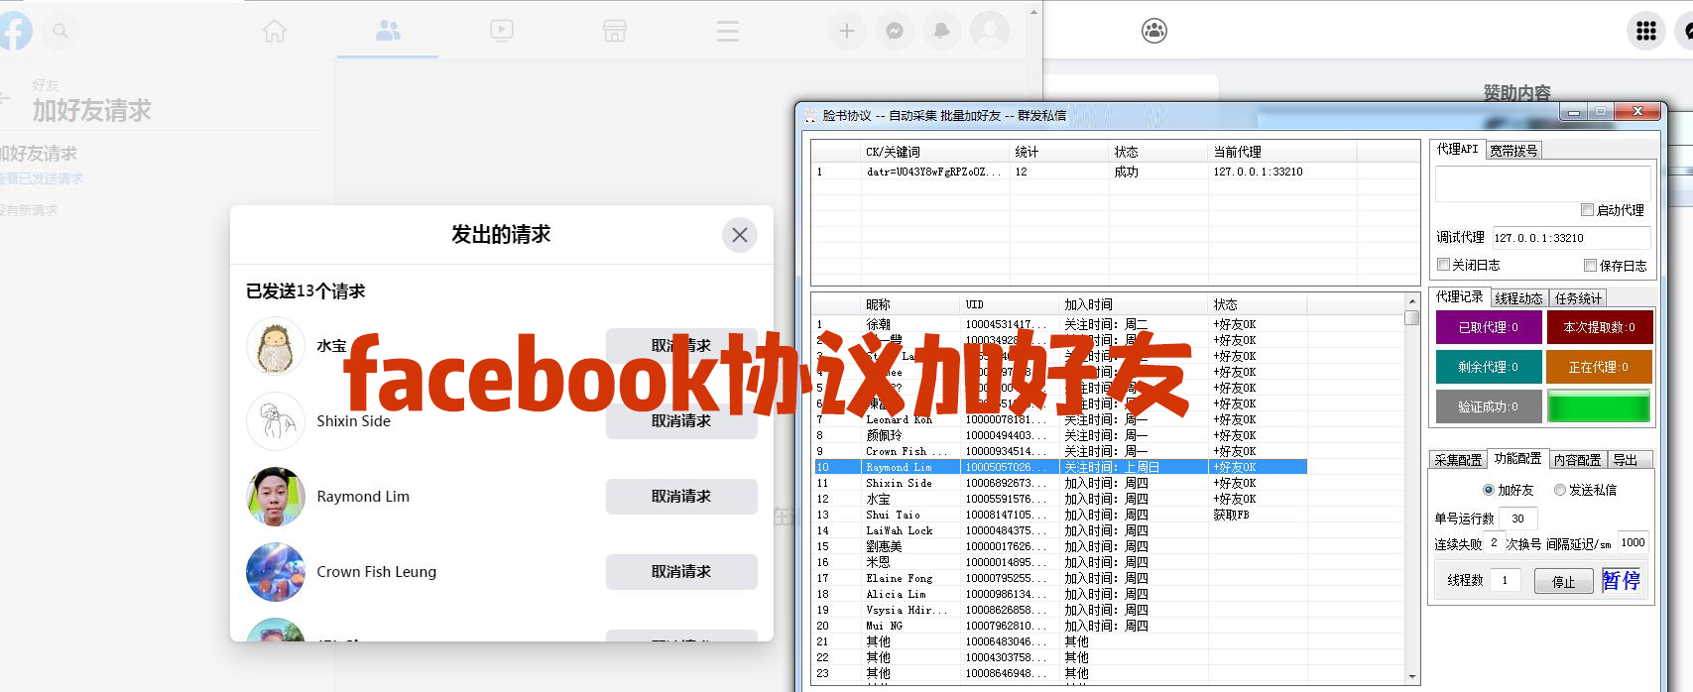The height and width of the screenshot is (692, 1693).
Task: Click the proxy API text box
Action: pos(1542,182)
